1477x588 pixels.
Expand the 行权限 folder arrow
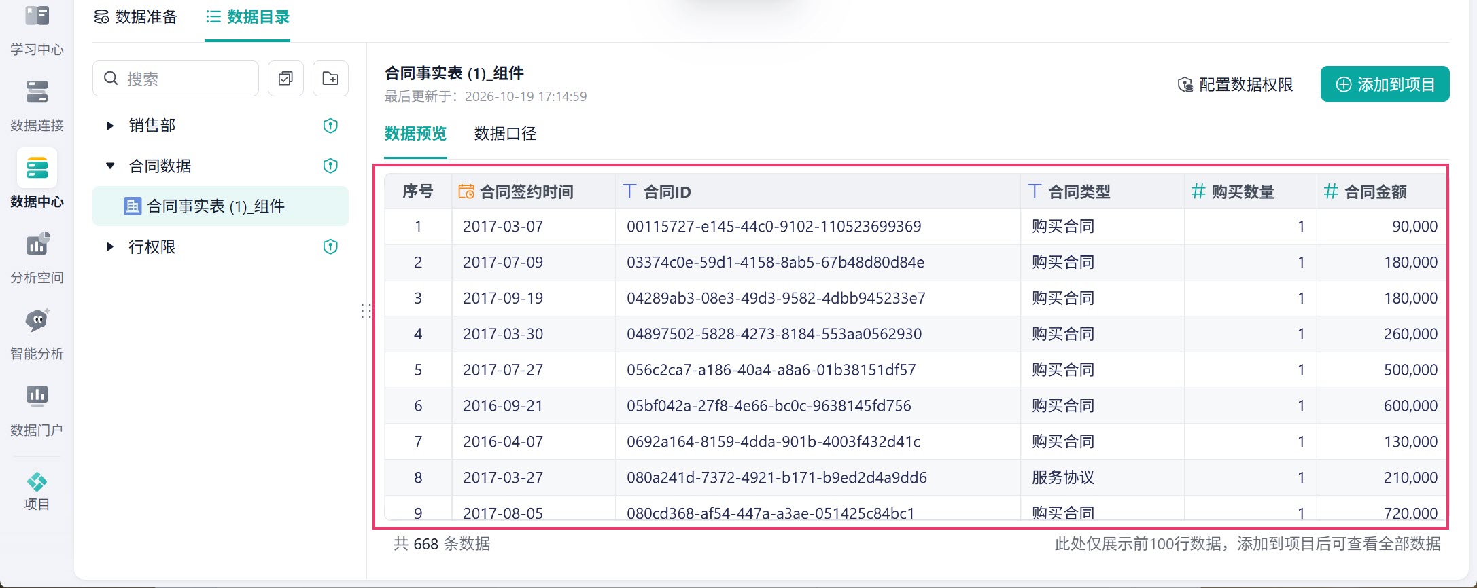point(109,246)
